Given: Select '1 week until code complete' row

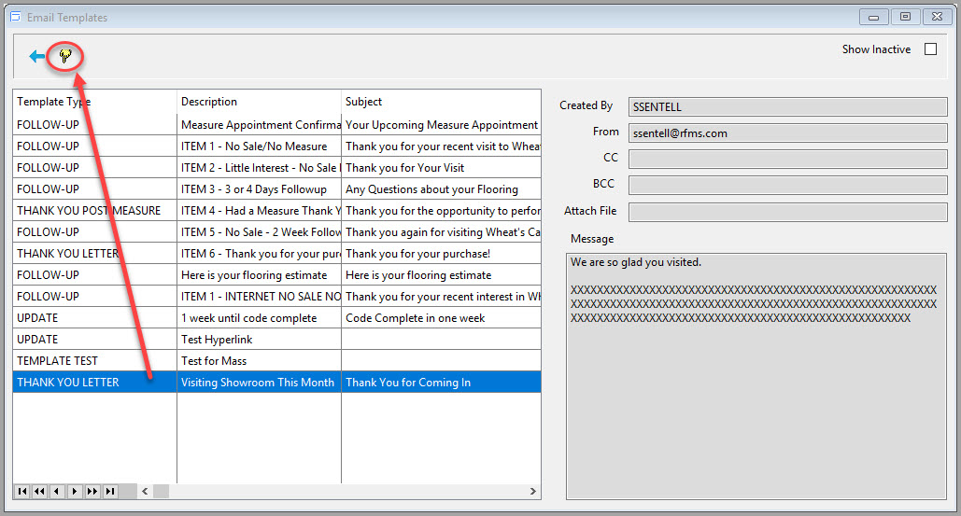Looking at the screenshot, I should click(x=277, y=317).
